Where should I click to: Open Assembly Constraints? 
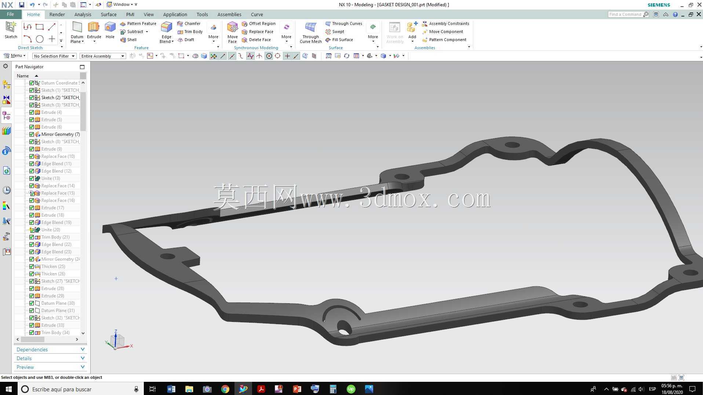445,23
